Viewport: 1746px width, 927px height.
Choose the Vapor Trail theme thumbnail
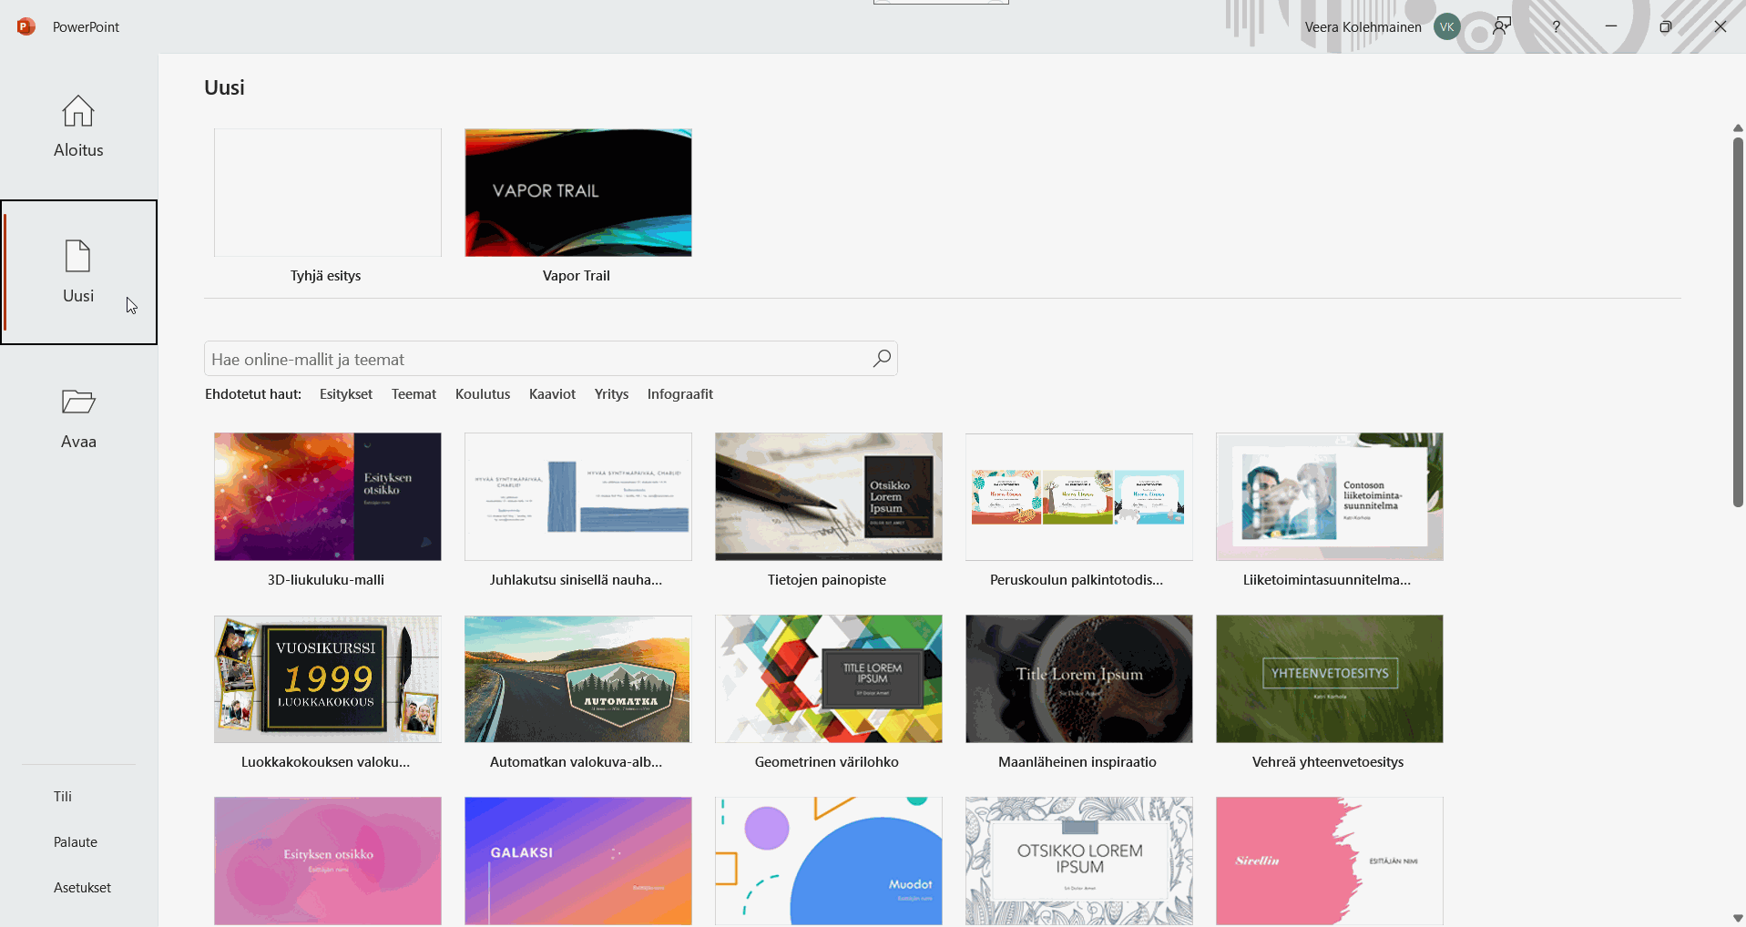tap(578, 192)
